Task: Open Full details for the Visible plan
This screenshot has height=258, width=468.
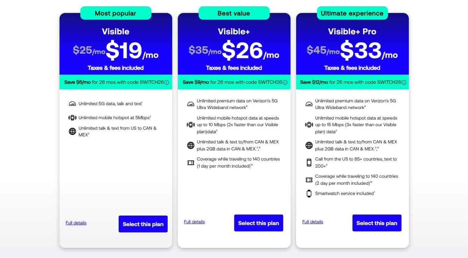Action: (76, 223)
